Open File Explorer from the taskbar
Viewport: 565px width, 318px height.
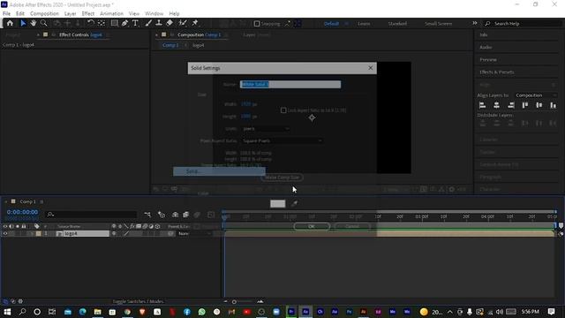coord(98,312)
